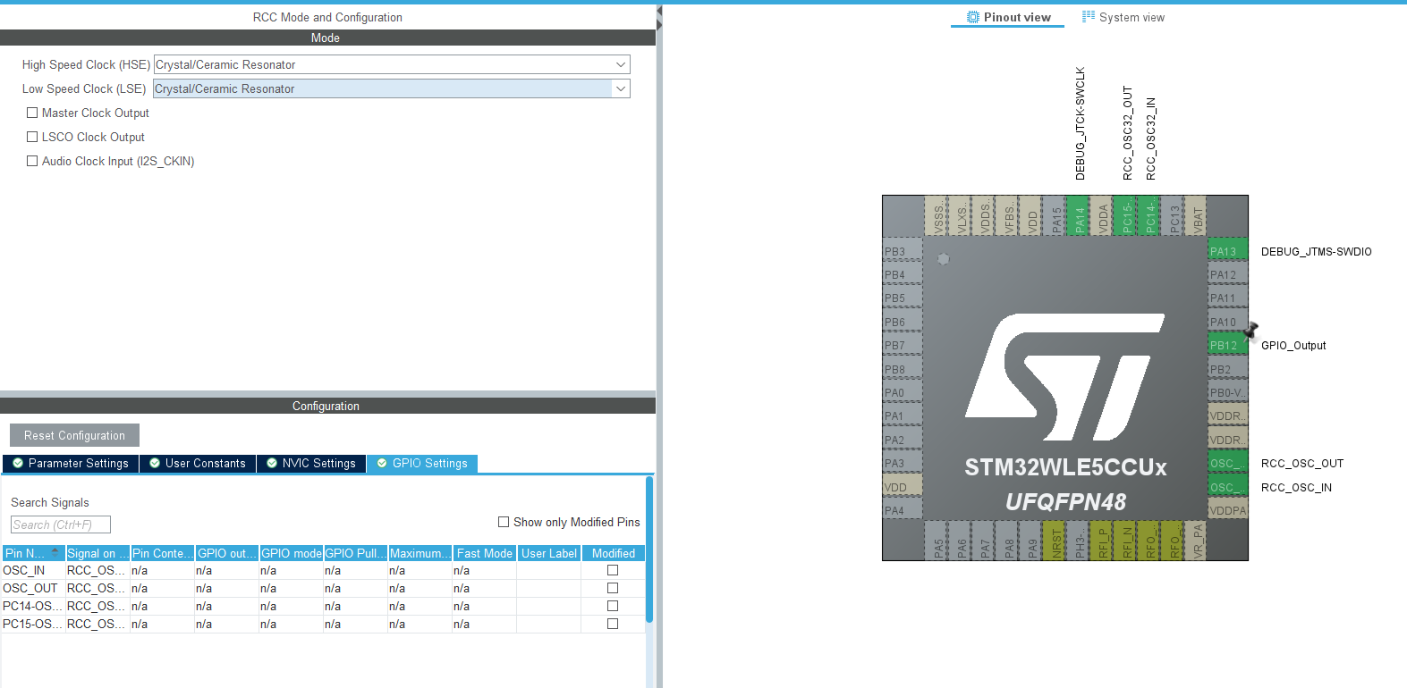Click pin PA13 on the chip
The height and width of the screenshot is (688, 1407).
pos(1228,251)
